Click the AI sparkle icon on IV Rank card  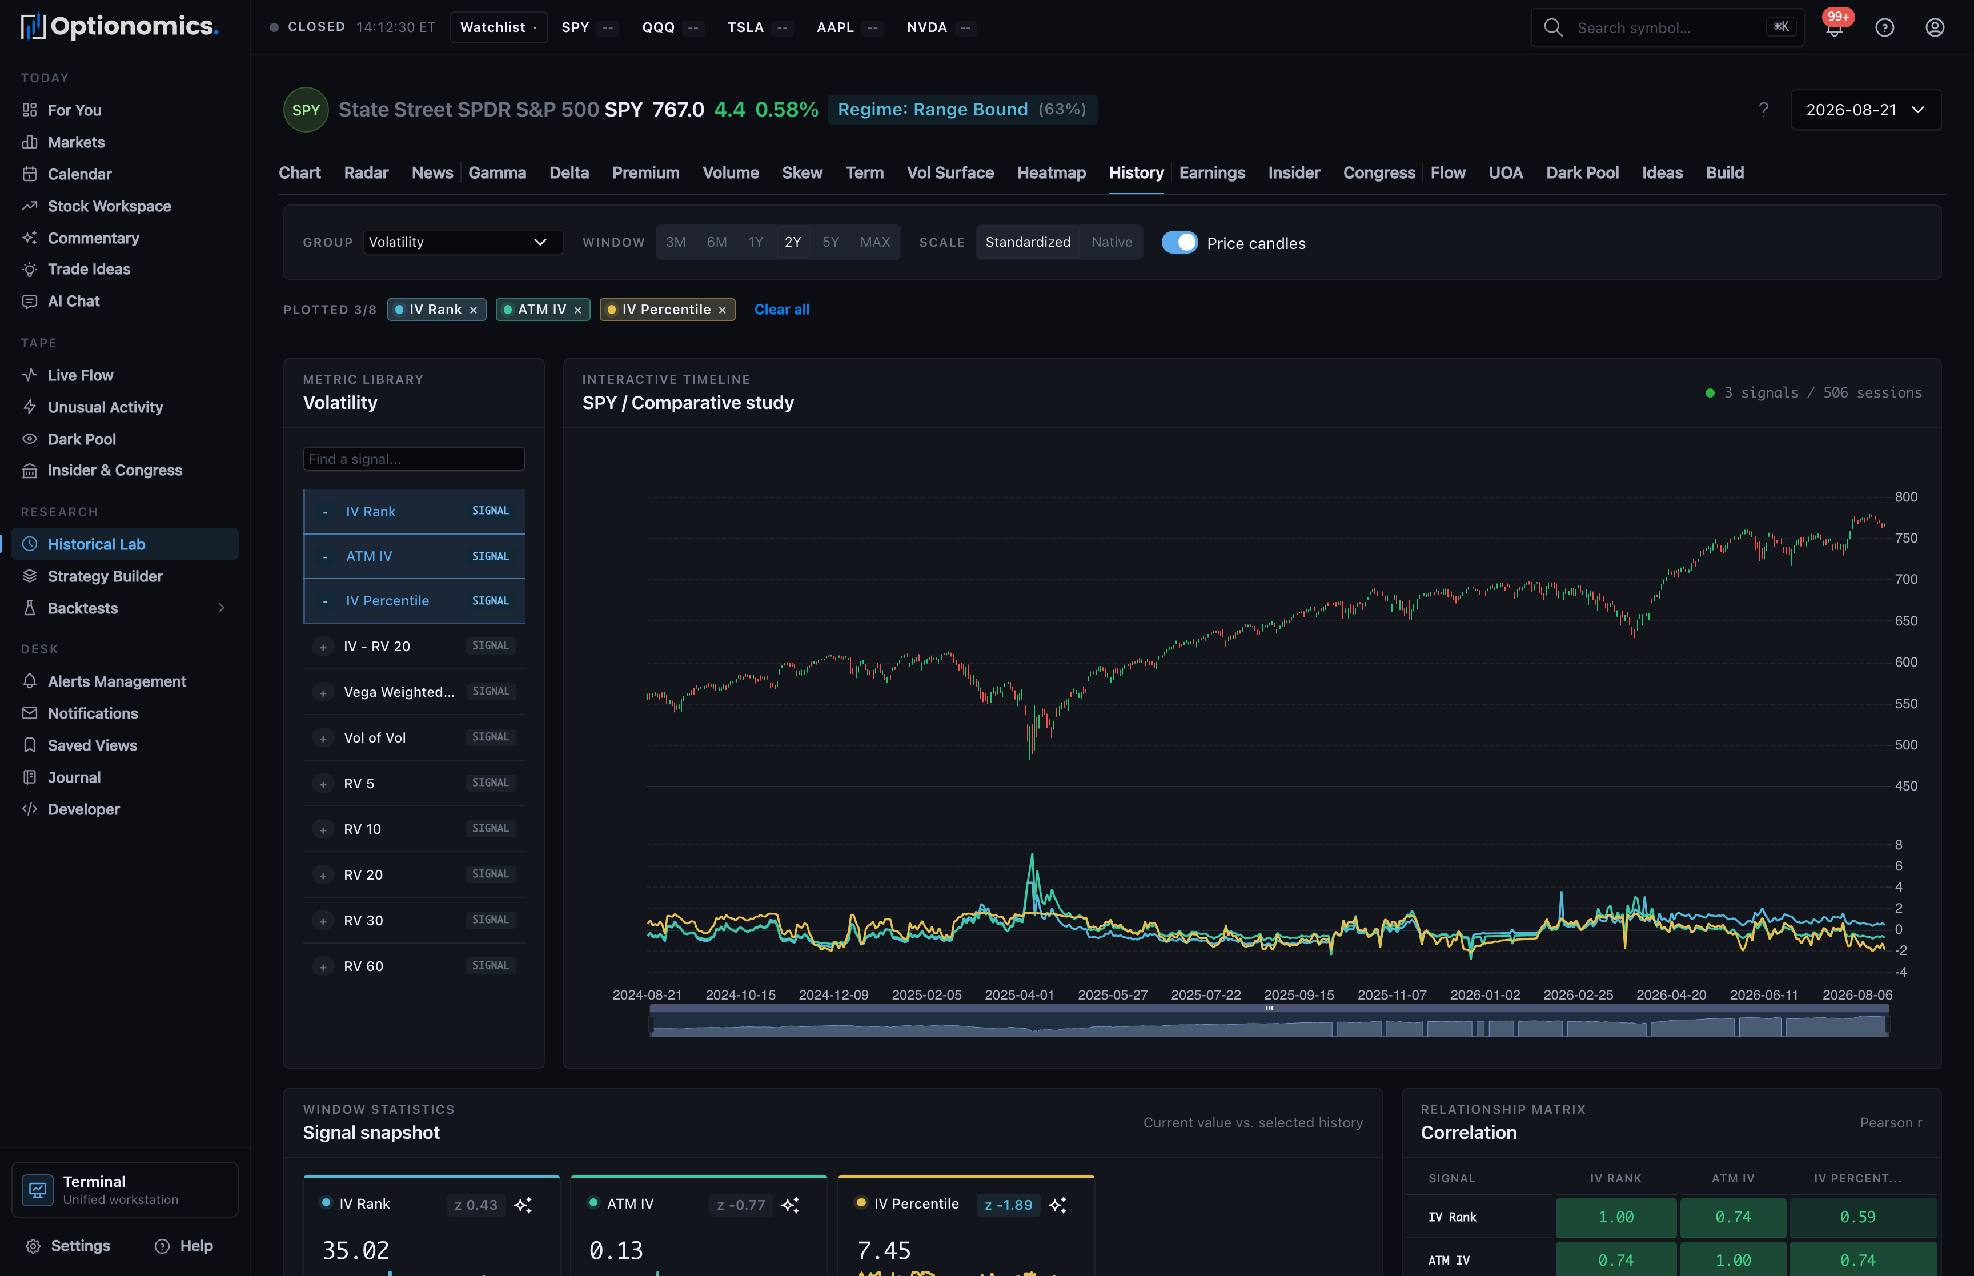(x=523, y=1205)
